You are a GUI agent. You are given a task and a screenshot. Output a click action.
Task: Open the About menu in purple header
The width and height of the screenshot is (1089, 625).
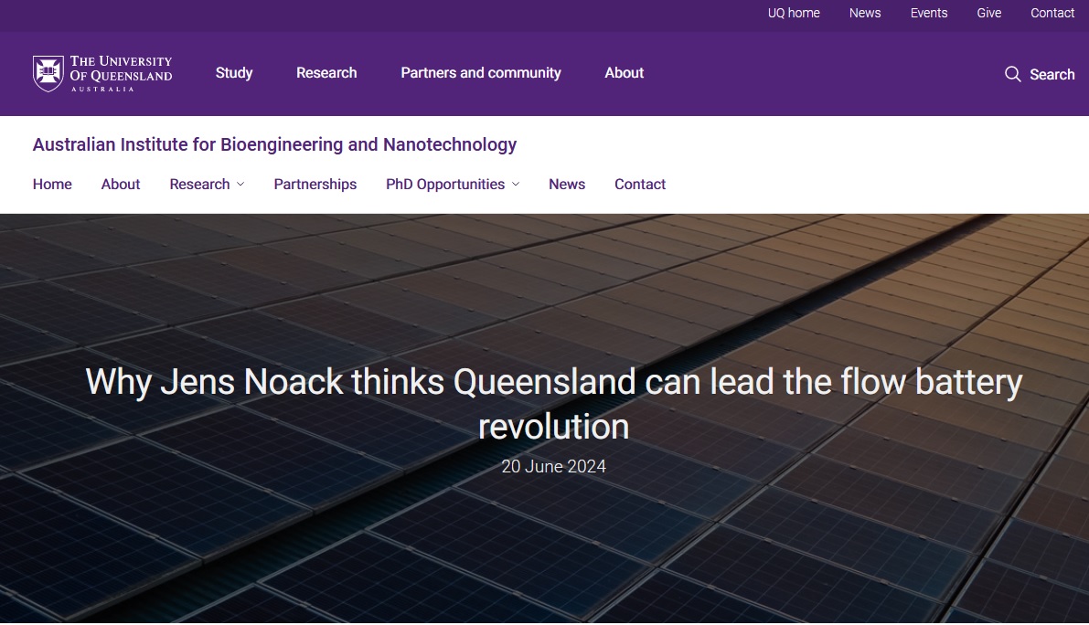tap(625, 73)
